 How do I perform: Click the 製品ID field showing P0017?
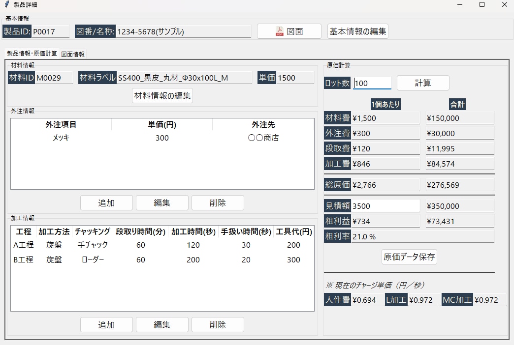(x=51, y=31)
